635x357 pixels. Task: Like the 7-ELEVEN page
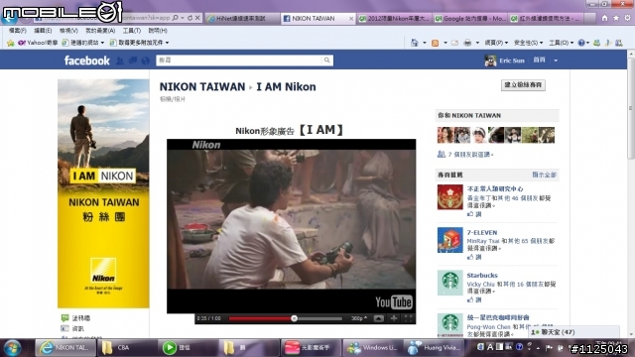point(474,257)
